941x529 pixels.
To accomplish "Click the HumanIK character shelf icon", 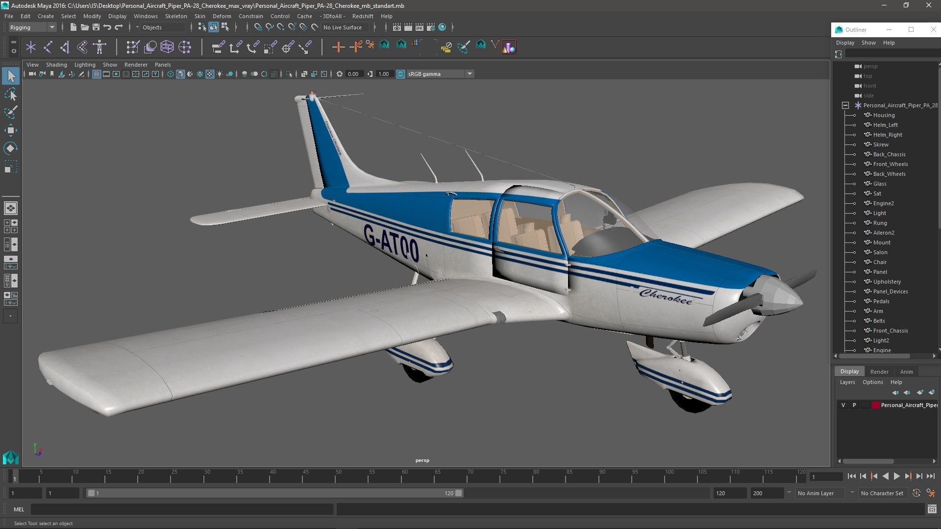I will [x=99, y=47].
